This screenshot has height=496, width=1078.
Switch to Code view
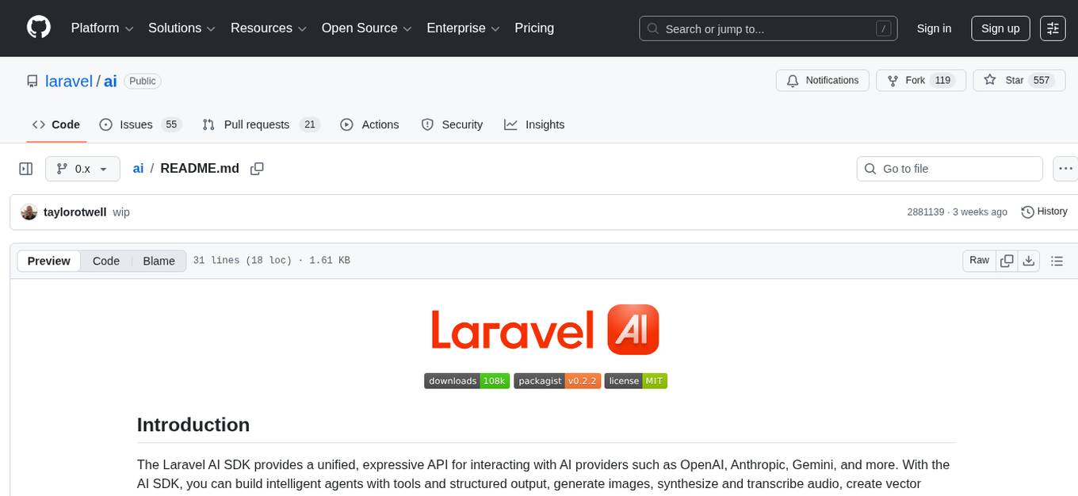[x=106, y=261]
